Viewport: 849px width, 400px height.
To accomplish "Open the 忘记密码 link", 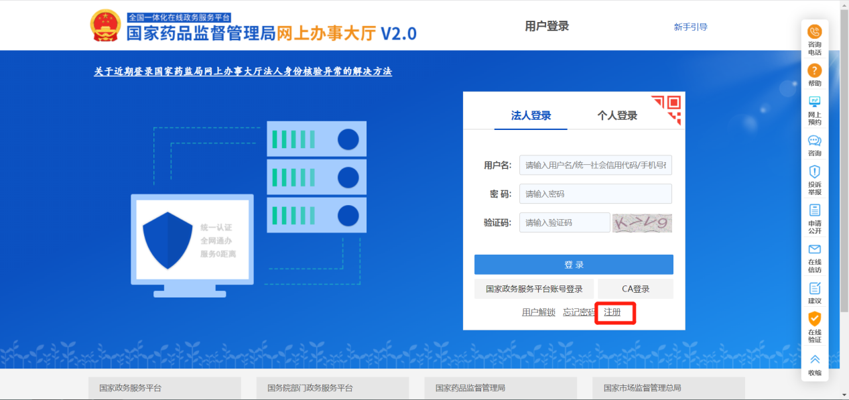I will pyautogui.click(x=579, y=312).
